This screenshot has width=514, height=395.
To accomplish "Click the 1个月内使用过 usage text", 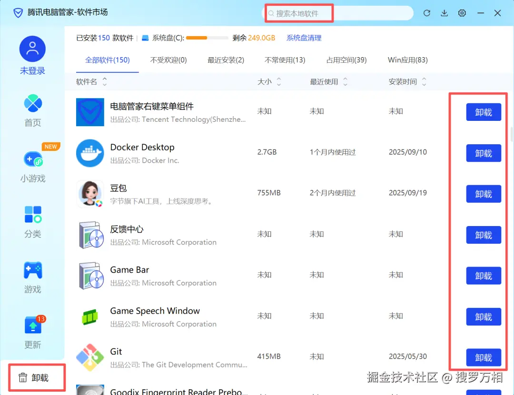I will pos(332,152).
